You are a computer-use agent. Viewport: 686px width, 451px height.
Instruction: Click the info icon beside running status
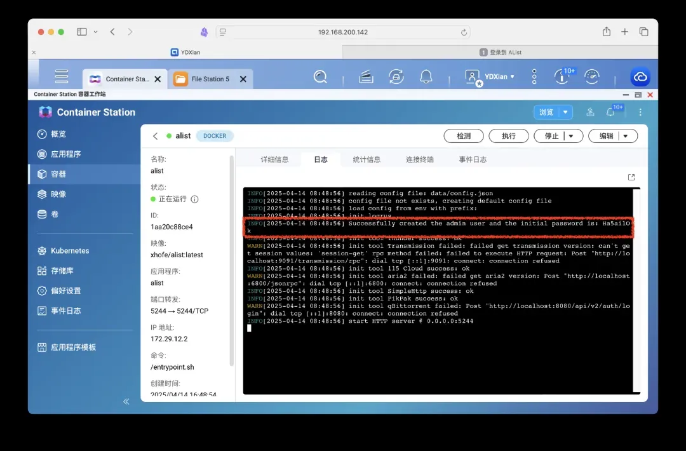[x=195, y=199]
